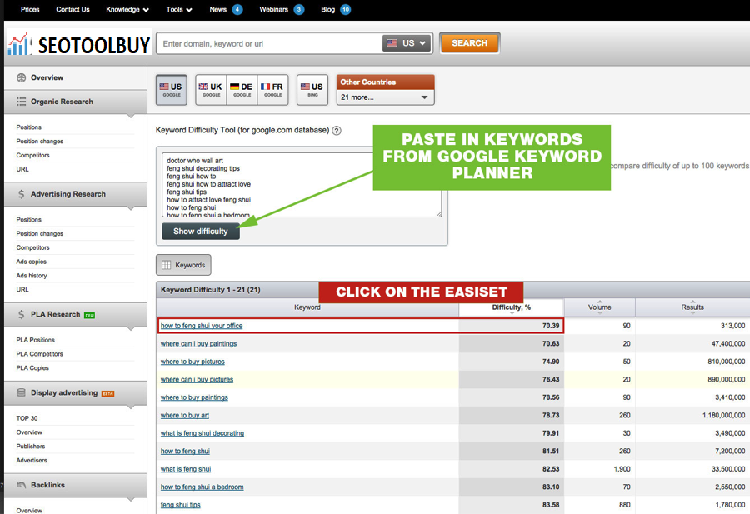Expand the Tools menu
This screenshot has height=514, width=750.
179,9
